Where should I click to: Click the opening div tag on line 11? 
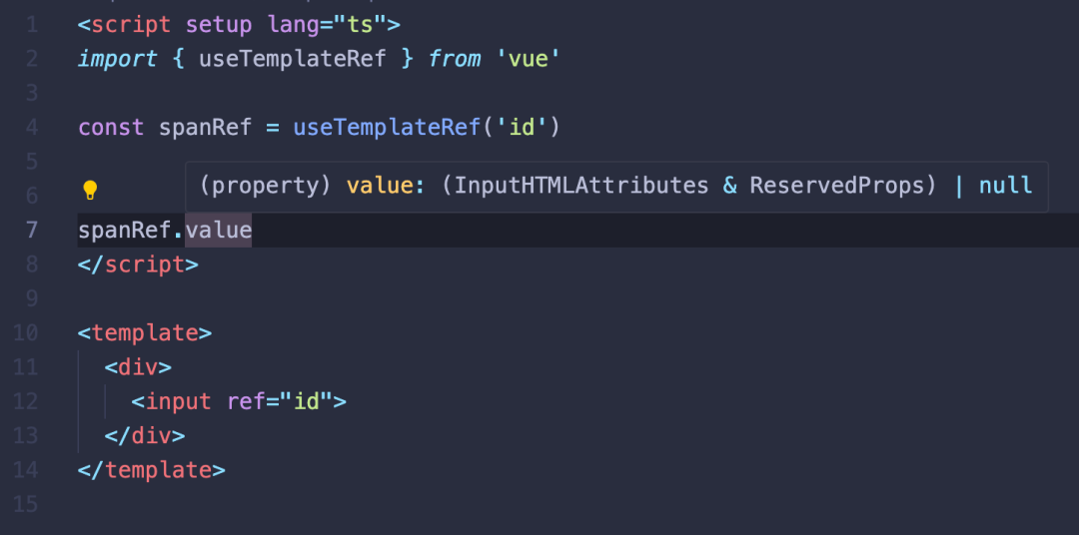(138, 367)
